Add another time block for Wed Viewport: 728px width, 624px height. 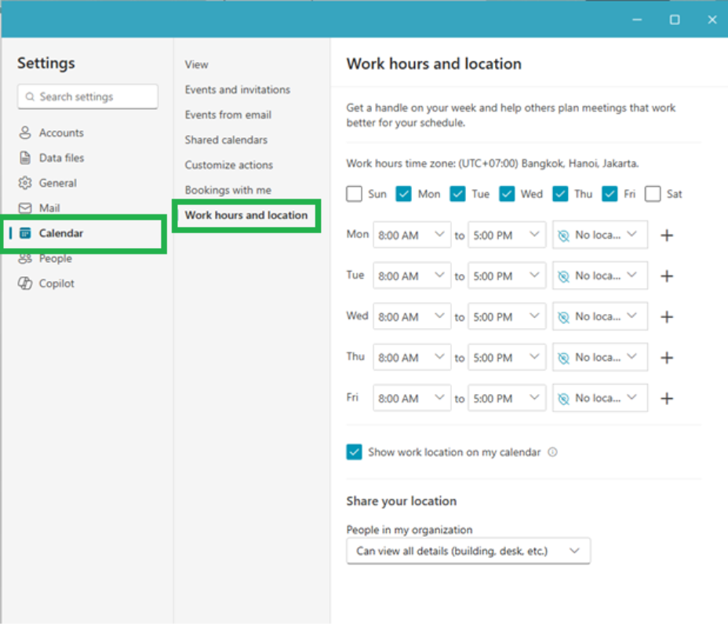(x=667, y=317)
